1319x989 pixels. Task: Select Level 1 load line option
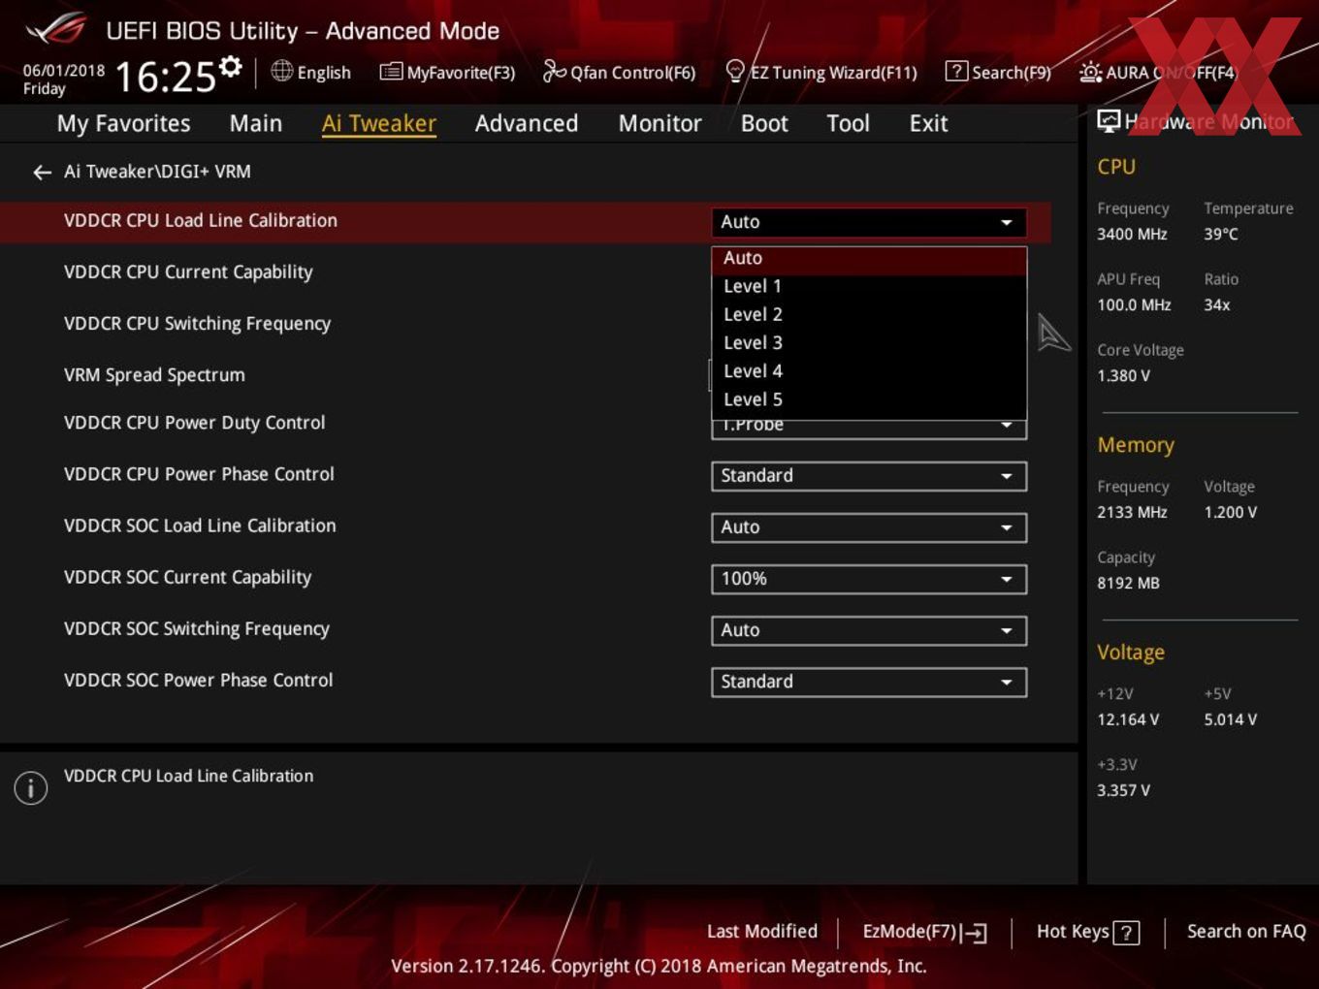point(869,286)
